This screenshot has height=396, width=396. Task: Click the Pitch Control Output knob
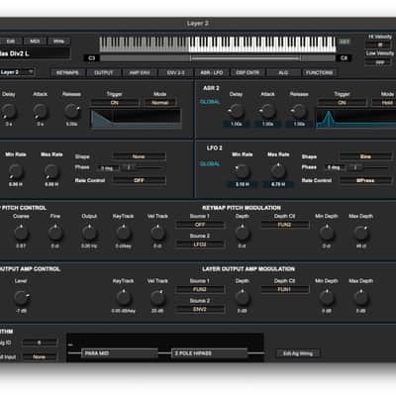point(89,233)
